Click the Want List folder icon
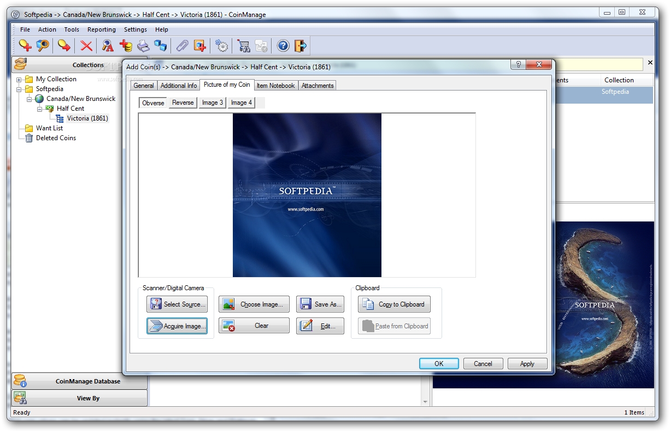 [29, 128]
